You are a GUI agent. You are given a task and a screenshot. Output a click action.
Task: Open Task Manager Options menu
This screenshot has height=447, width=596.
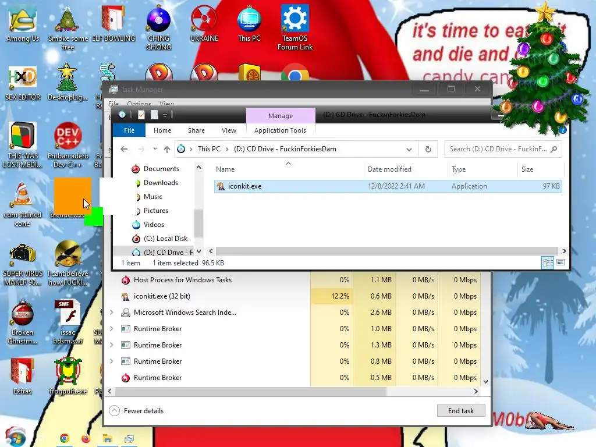click(139, 104)
